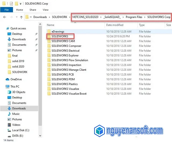
Task: Show hidden breadcrumb path via double chevron
Action: [x=31, y=17]
